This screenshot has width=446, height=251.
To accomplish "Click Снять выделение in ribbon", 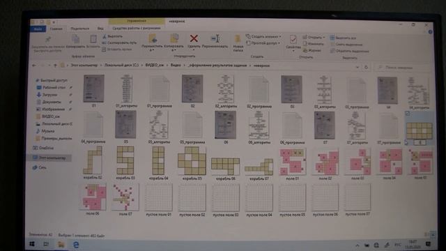I will [x=346, y=45].
